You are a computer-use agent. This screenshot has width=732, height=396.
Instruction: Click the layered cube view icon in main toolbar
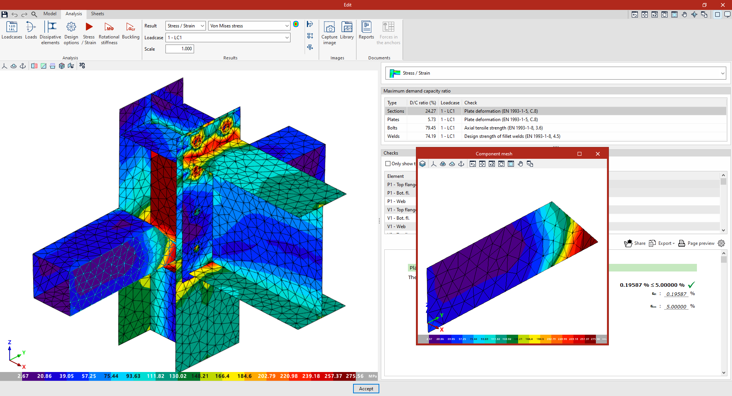(x=62, y=66)
